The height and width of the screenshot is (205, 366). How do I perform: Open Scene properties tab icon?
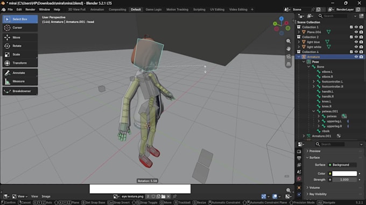299,172
